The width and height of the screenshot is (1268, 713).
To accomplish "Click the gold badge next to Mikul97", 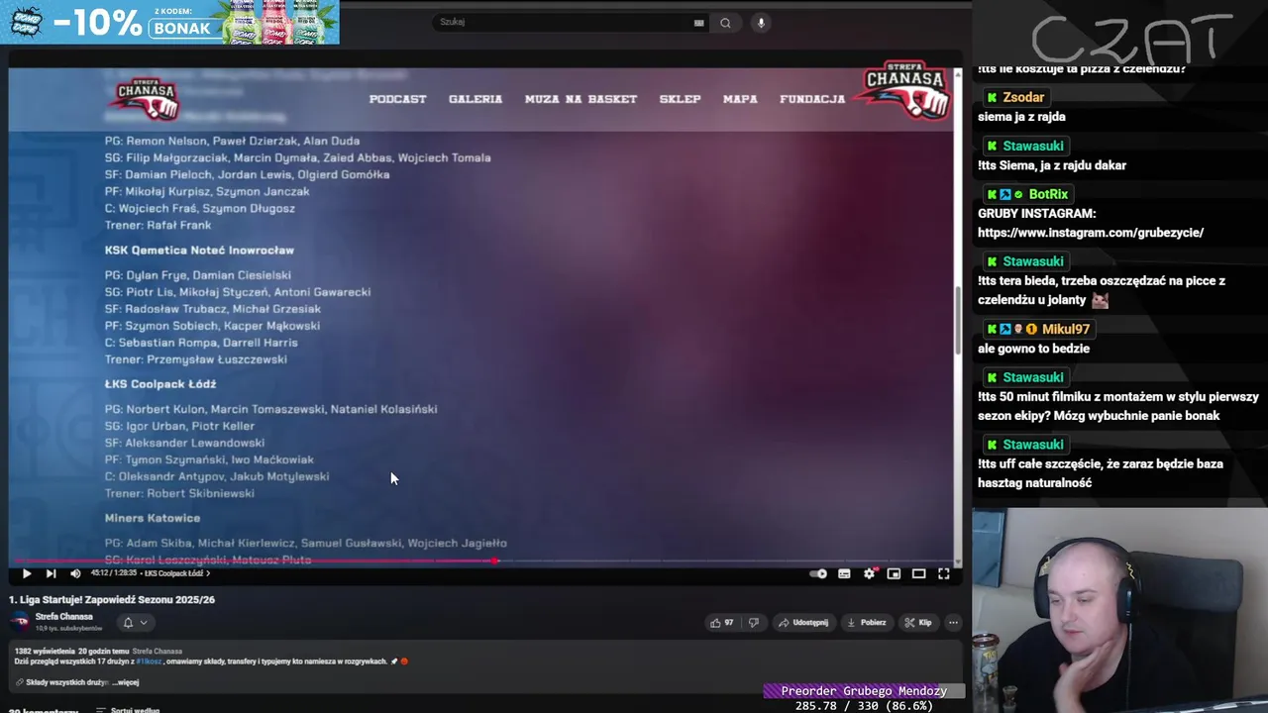I will (1031, 329).
